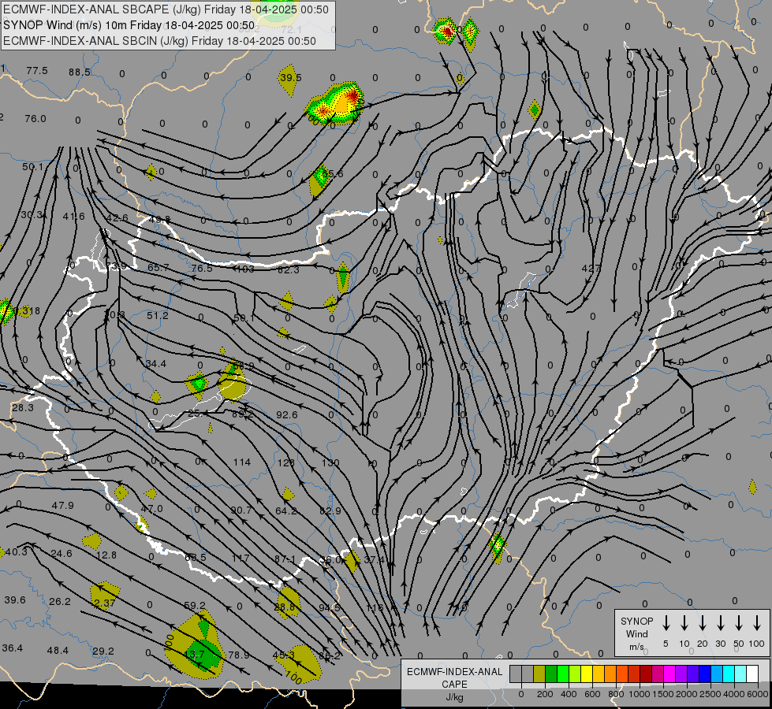Click the 39.5 value inside the olive diamond

point(290,78)
